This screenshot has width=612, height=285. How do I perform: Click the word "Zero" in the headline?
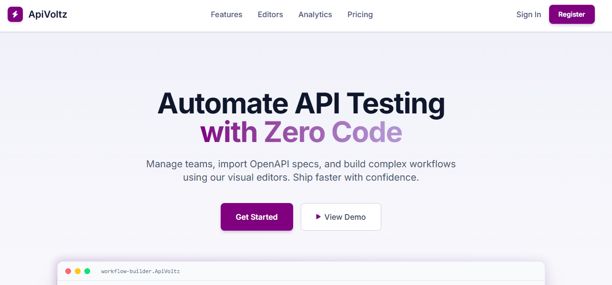[x=294, y=132]
